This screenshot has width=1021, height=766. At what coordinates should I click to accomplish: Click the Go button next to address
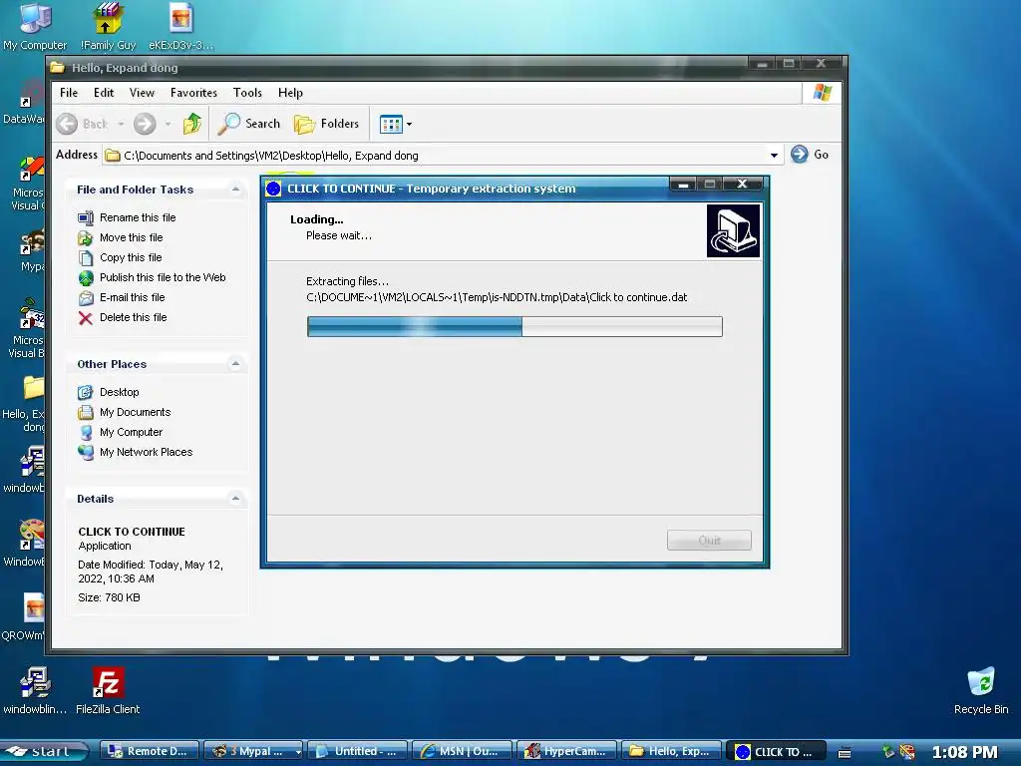click(x=810, y=155)
